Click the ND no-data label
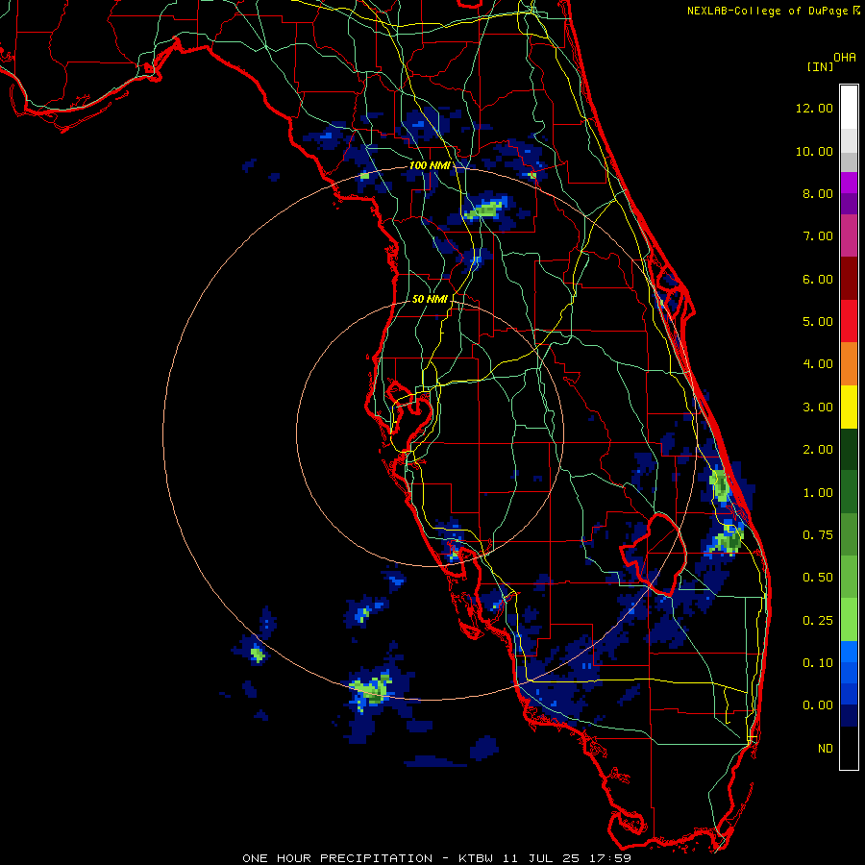The width and height of the screenshot is (865, 865). click(x=826, y=749)
